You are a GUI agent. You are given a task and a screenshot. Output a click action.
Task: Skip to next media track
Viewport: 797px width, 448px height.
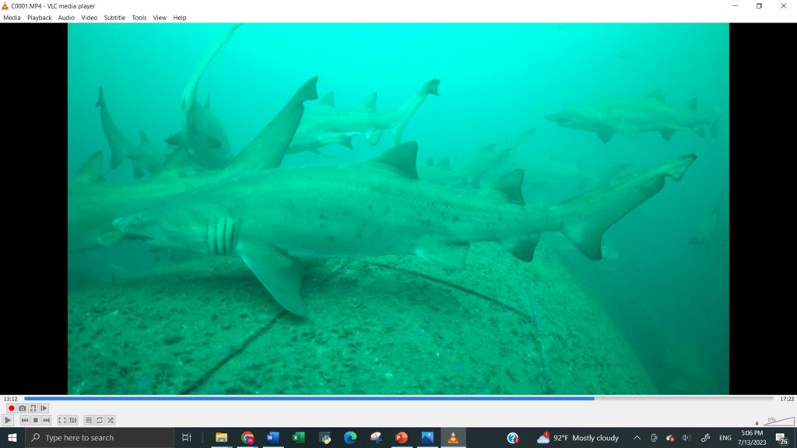click(46, 420)
